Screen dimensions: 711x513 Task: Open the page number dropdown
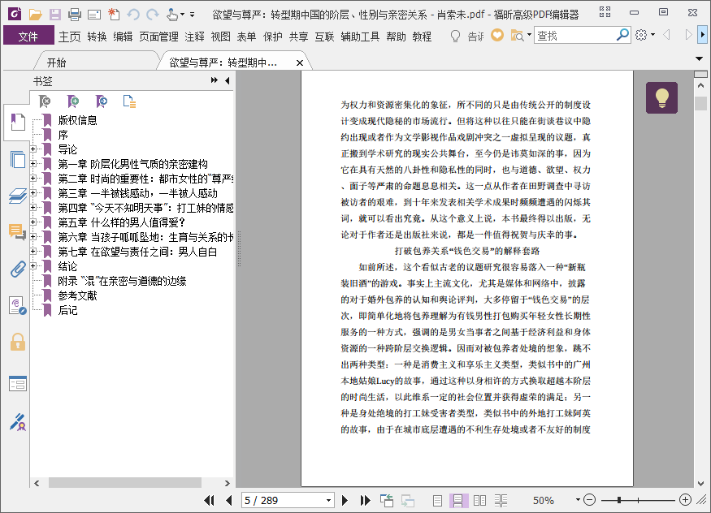(x=329, y=500)
